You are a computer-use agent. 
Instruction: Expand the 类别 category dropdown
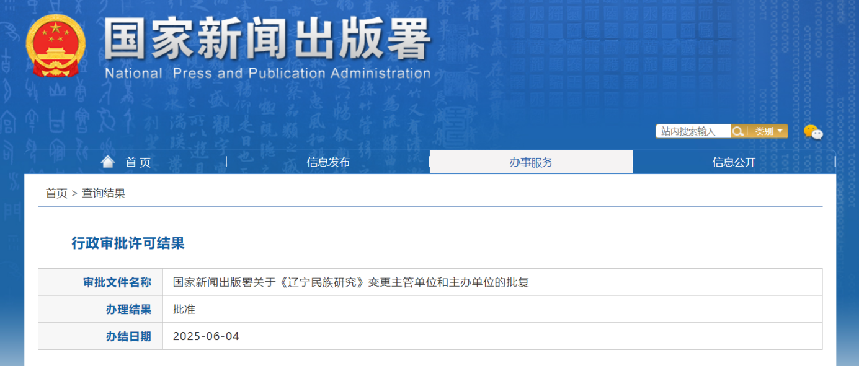(x=768, y=131)
